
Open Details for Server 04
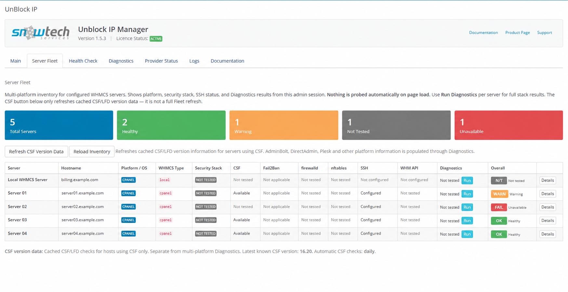[x=548, y=234]
